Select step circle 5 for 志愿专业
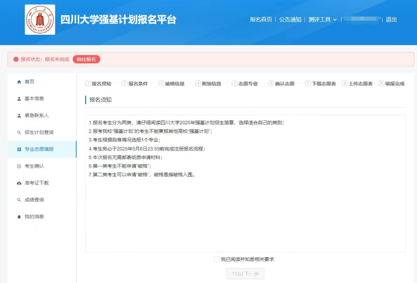The height and width of the screenshot is (283, 417). (x=235, y=83)
